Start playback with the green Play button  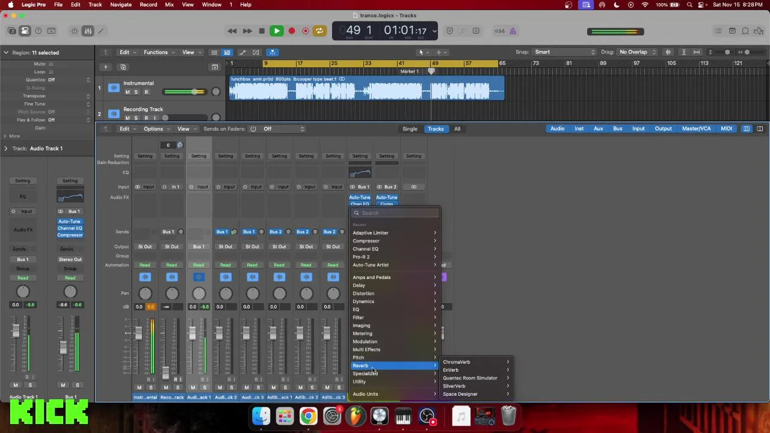[x=277, y=31]
